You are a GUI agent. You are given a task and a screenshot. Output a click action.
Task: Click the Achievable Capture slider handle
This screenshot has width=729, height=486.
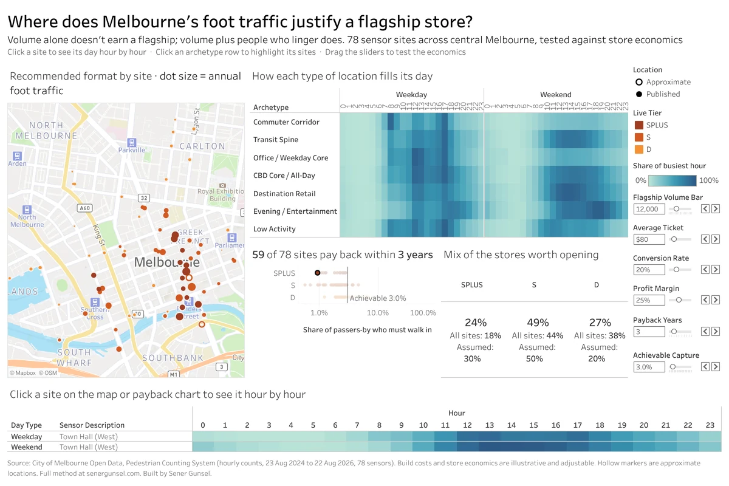tap(673, 367)
